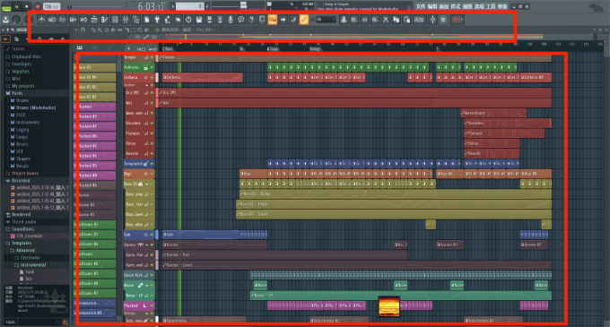Click the tempo value display

tap(51, 6)
